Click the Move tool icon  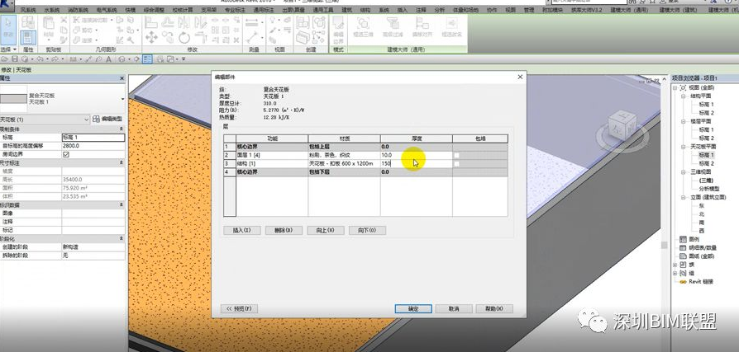151,36
